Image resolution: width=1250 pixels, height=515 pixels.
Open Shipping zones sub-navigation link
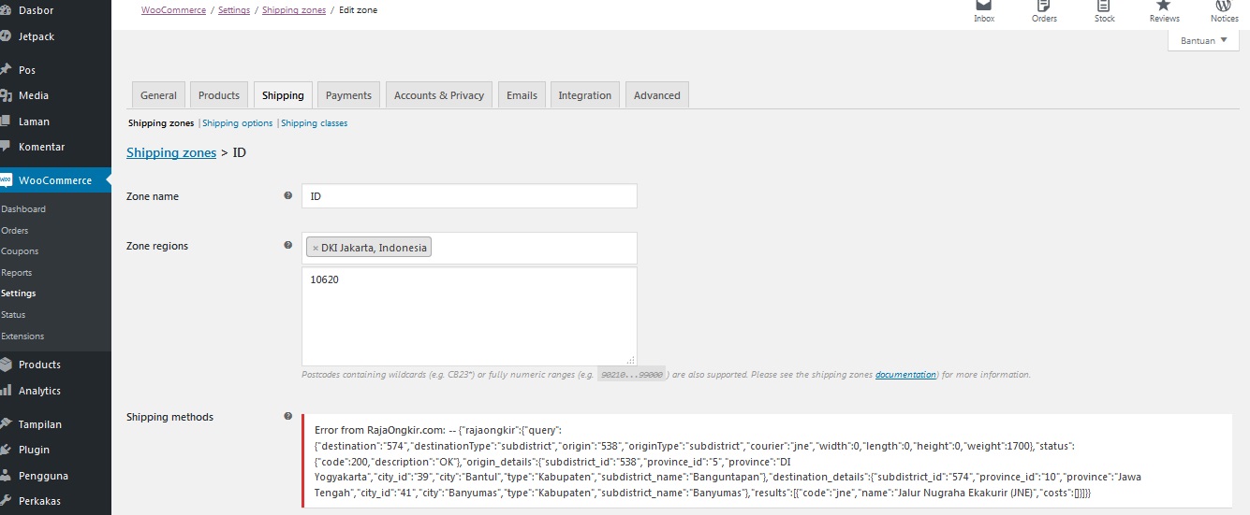161,123
